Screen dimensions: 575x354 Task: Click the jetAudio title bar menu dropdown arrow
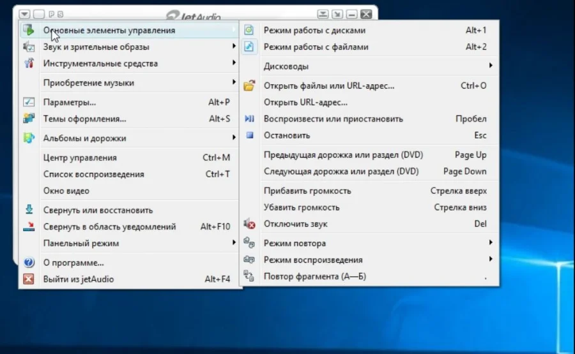(24, 14)
